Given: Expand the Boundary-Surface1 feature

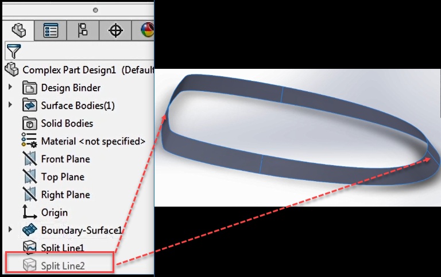Looking at the screenshot, I should click(x=10, y=229).
